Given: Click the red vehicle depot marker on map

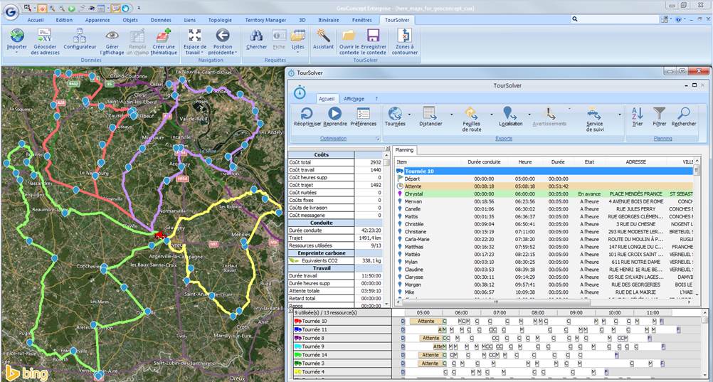Looking at the screenshot, I should pyautogui.click(x=159, y=235).
